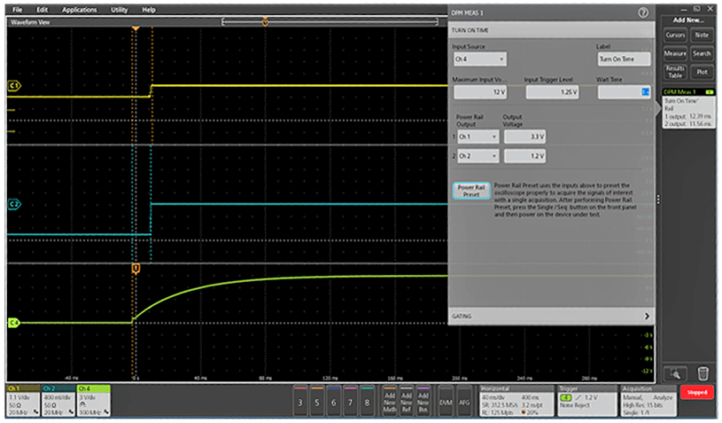Open the Input Source Ch 4 dropdown
The width and height of the screenshot is (722, 423).
click(479, 59)
